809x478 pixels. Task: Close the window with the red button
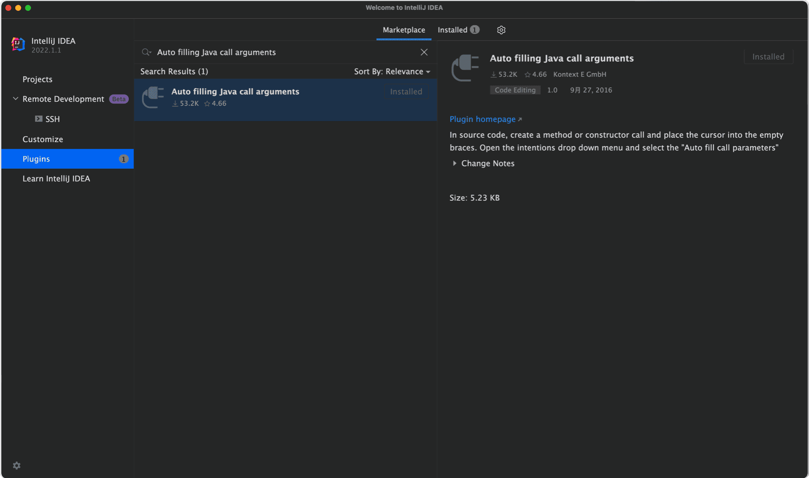(x=8, y=8)
